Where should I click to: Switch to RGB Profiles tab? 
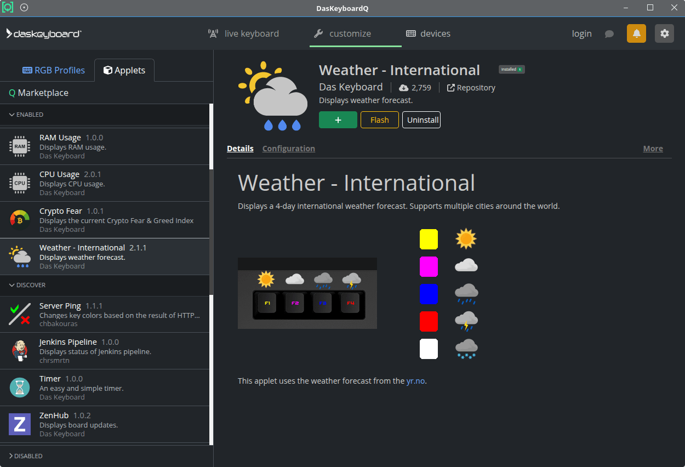tap(54, 70)
